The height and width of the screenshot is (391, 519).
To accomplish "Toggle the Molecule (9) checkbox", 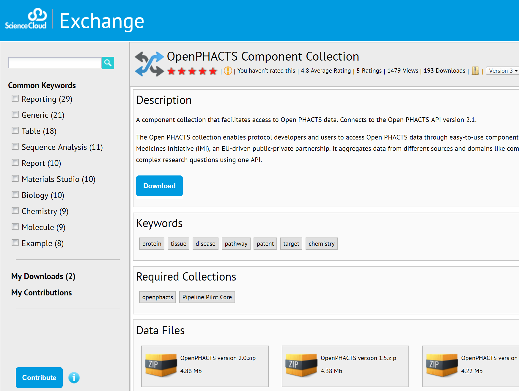I will tap(15, 227).
